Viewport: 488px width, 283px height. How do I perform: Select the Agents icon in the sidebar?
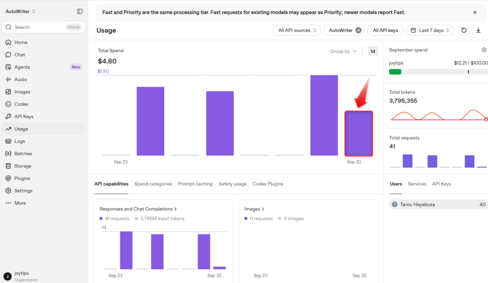tap(8, 67)
